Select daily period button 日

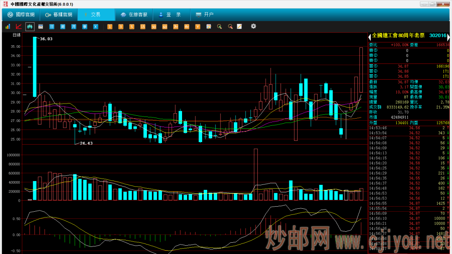click(x=51, y=26)
